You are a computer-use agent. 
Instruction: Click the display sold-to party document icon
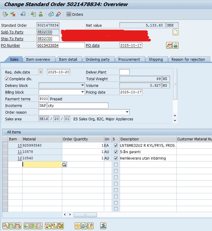pyautogui.click(x=33, y=14)
